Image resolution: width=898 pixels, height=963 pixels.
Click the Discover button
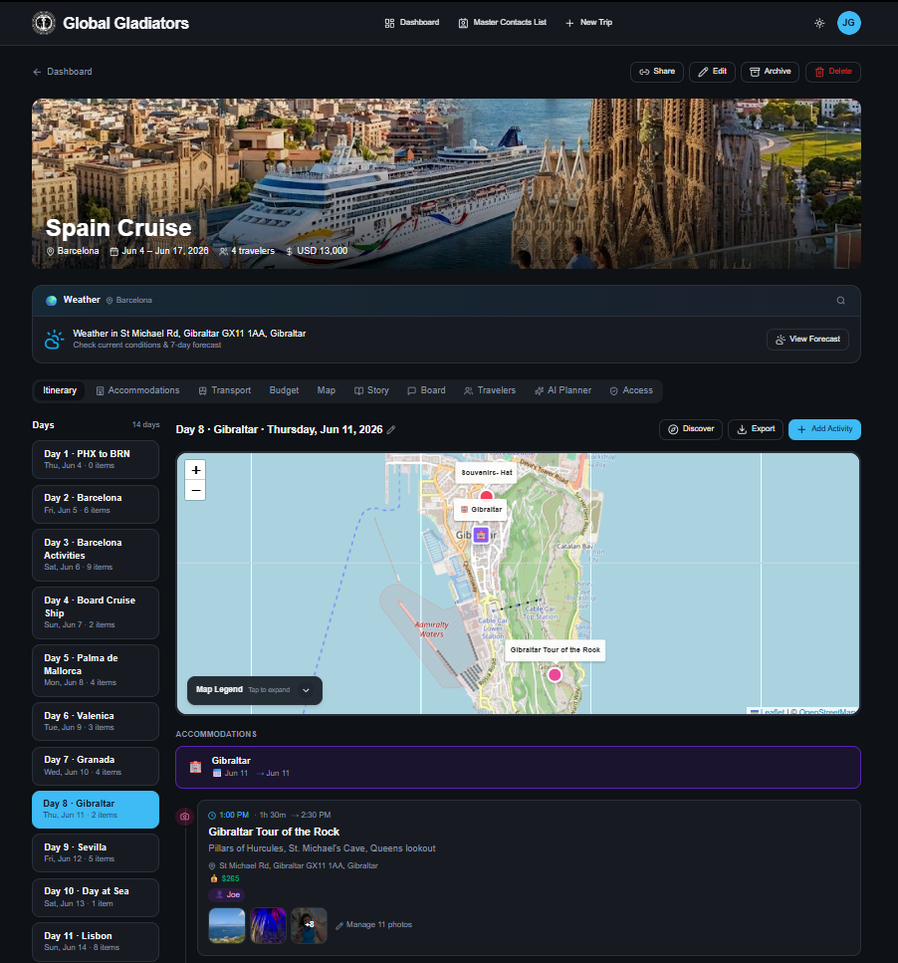(x=691, y=429)
